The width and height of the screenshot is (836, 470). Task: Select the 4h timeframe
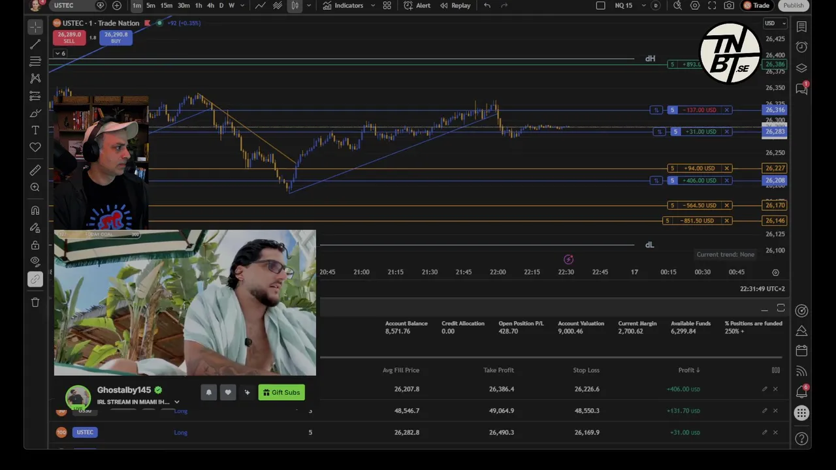210,5
